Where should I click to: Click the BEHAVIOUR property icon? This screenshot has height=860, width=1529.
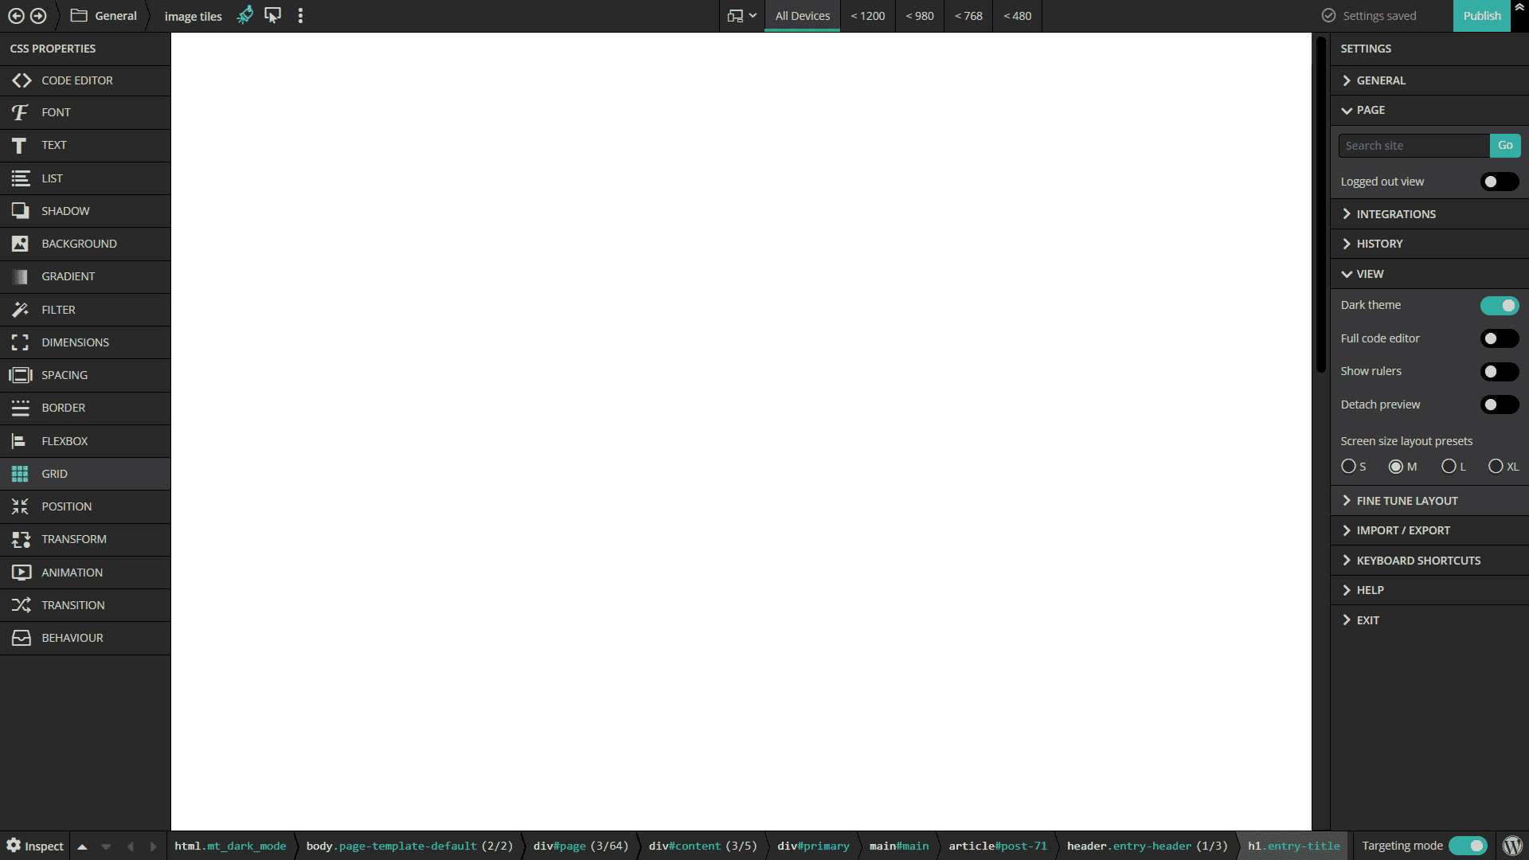[19, 636]
